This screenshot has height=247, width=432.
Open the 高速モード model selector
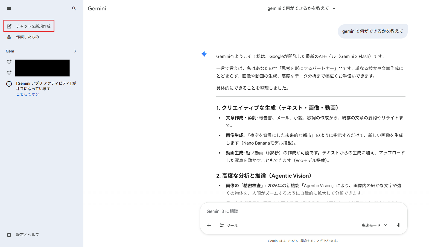[374, 225]
